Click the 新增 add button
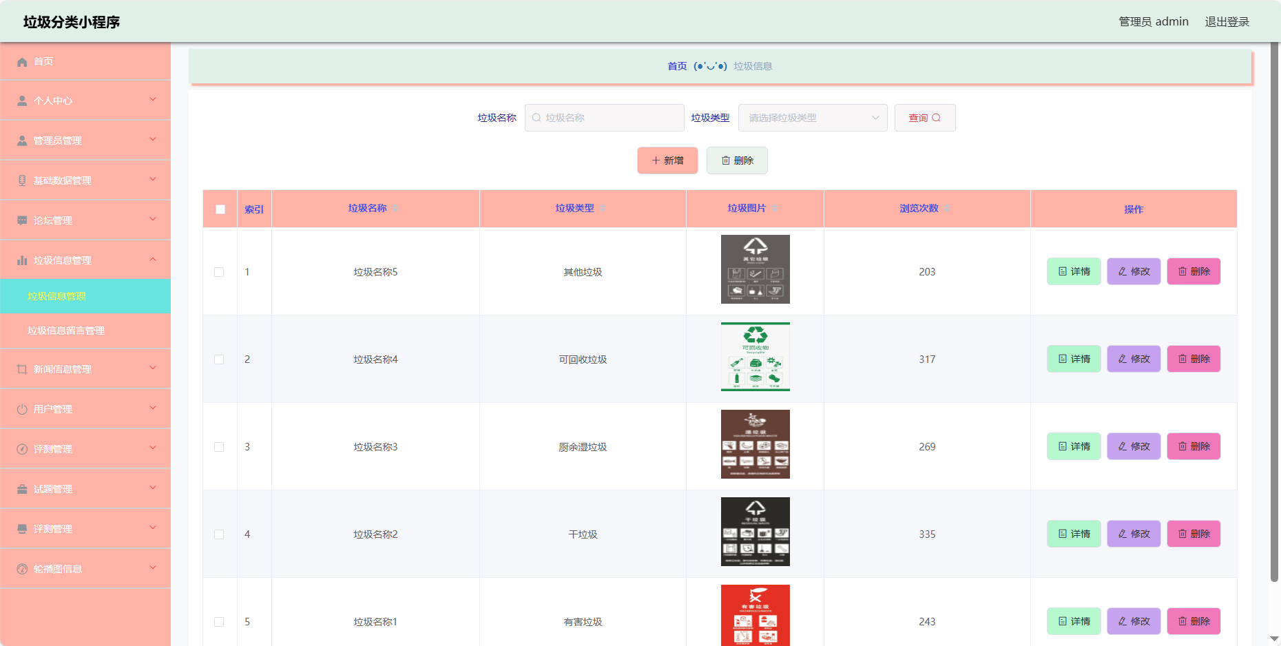Viewport: 1281px width, 646px height. point(667,160)
